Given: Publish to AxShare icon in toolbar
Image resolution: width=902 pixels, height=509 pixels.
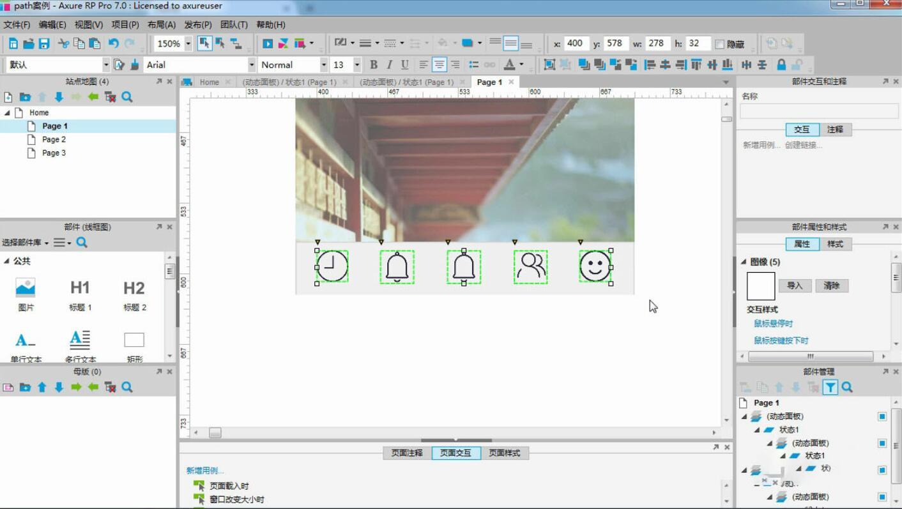Looking at the screenshot, I should [x=283, y=43].
